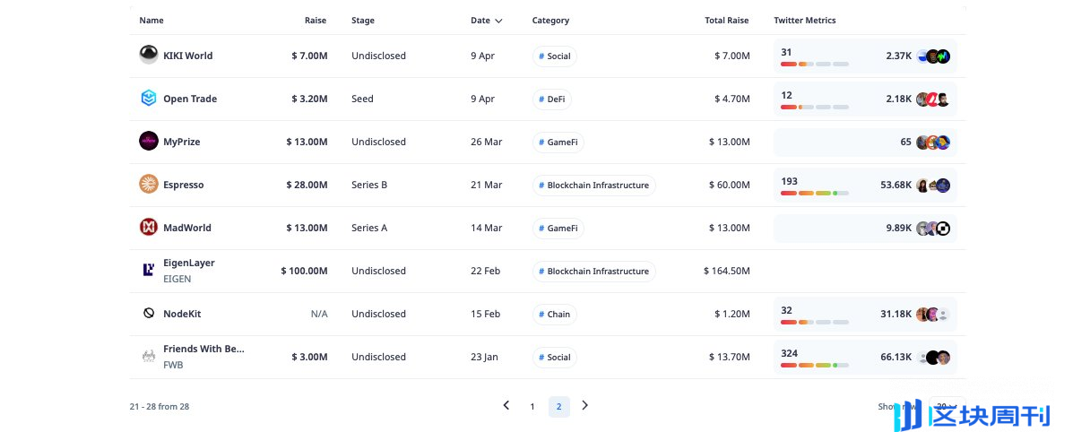This screenshot has width=1073, height=432.
Task: Click the Friends With Benefits logo
Action: pos(149,357)
